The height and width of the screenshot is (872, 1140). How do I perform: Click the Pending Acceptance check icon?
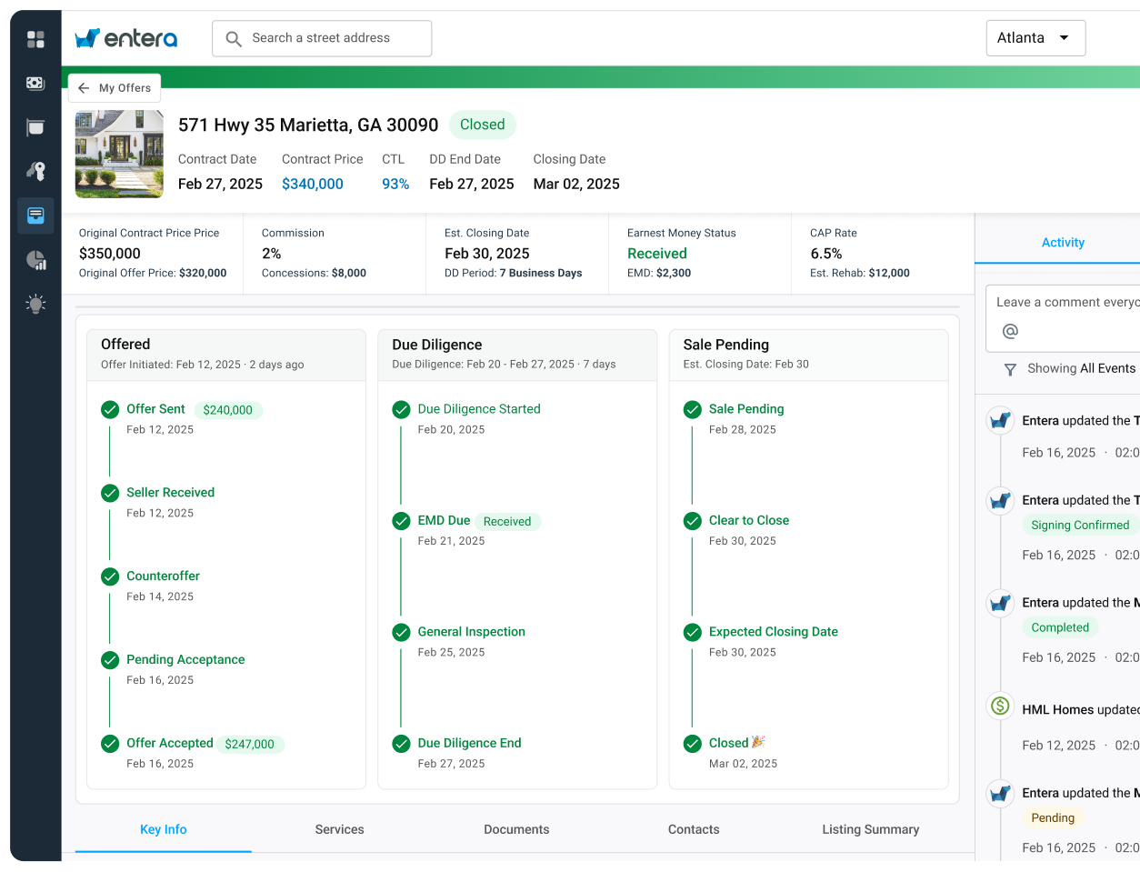tap(110, 660)
